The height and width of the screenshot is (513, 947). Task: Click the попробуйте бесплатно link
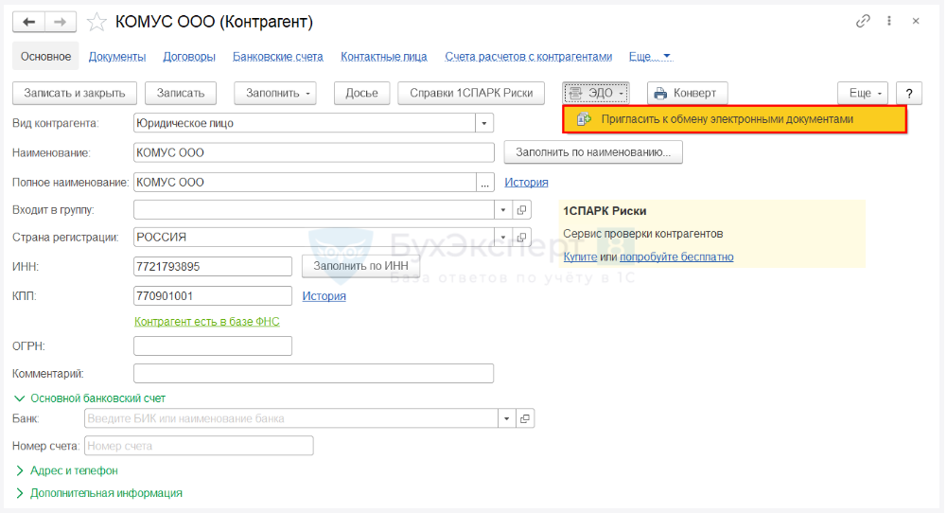(x=676, y=256)
